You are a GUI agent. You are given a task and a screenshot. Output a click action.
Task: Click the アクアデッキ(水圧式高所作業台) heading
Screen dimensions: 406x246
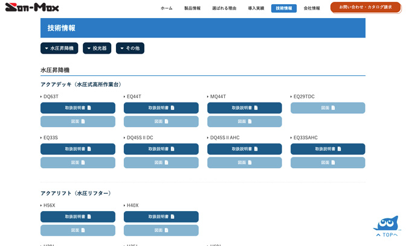point(82,84)
